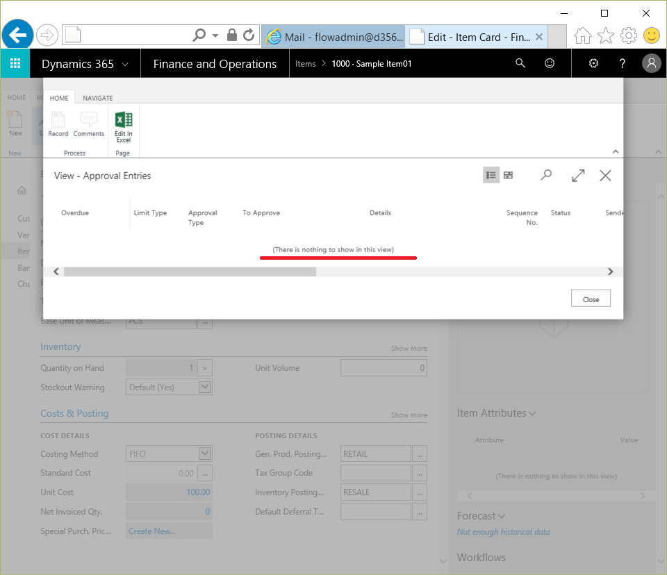The height and width of the screenshot is (575, 667).
Task: Go to the Items breadcrumb
Action: tap(306, 64)
